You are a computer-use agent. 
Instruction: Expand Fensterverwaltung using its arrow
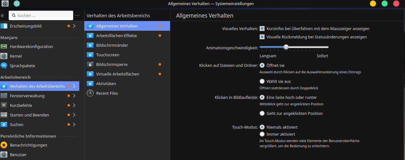(x=74, y=96)
